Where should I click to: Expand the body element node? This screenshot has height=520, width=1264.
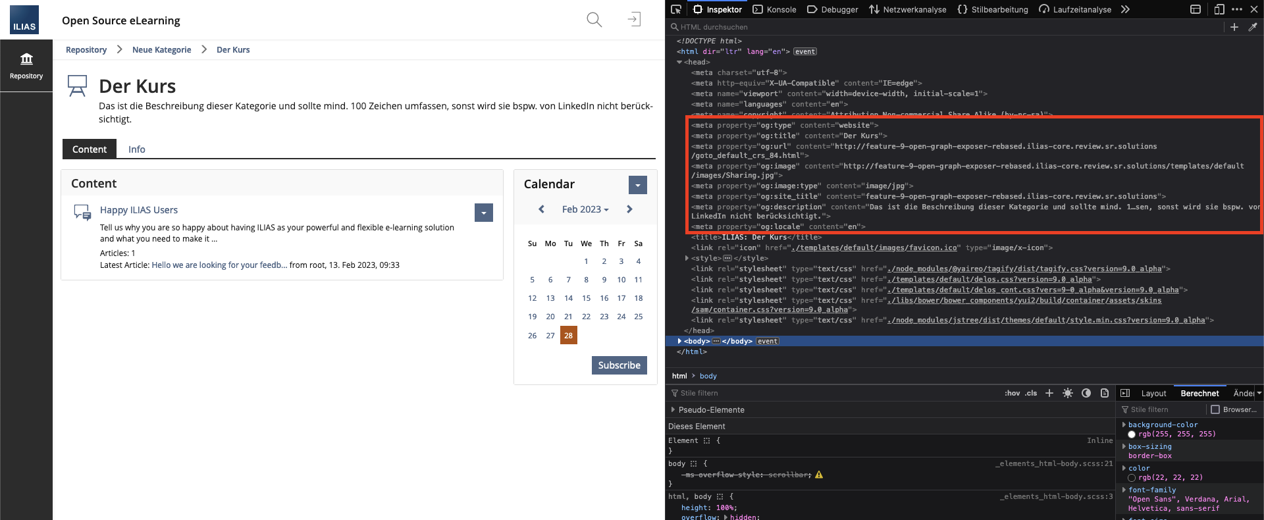(x=679, y=341)
